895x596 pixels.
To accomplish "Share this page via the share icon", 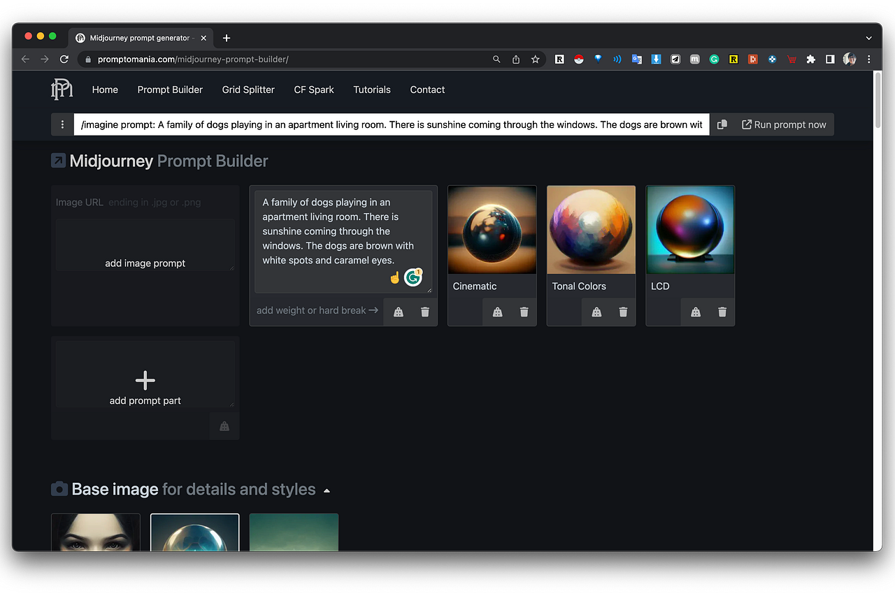I will (x=516, y=59).
